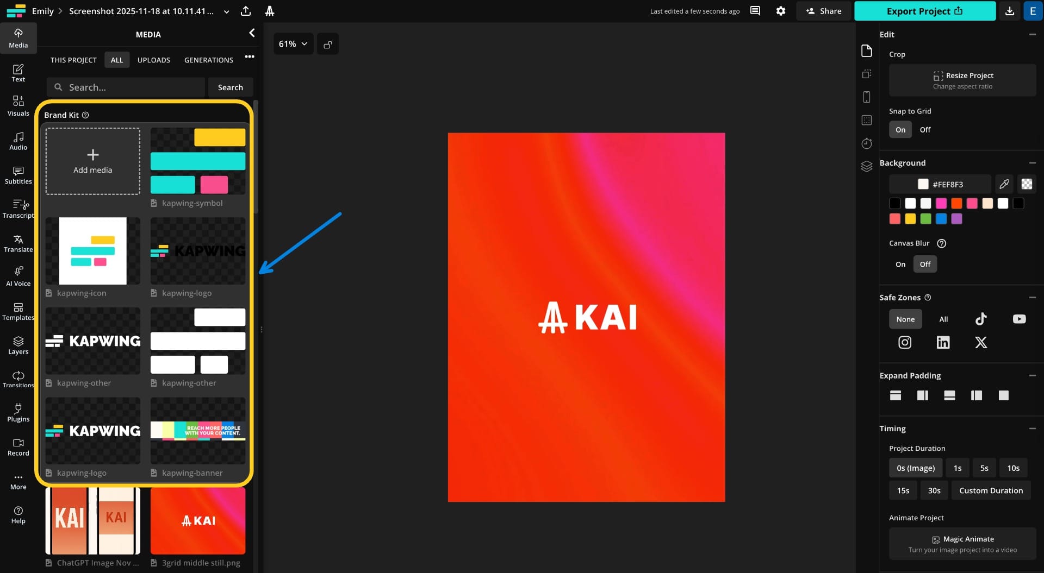The width and height of the screenshot is (1044, 573).
Task: Turn on Canvas Blur
Action: (900, 264)
